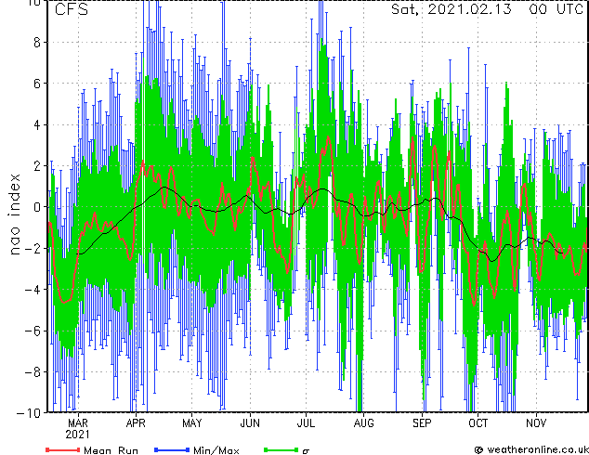Viewport: 589px width, 455px height.
Task: Click the date text Sat, 2021.02.13
Action: click(452, 9)
